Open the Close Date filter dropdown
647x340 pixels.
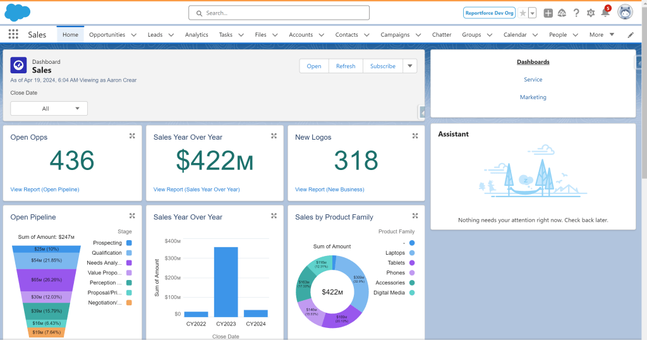click(x=49, y=109)
